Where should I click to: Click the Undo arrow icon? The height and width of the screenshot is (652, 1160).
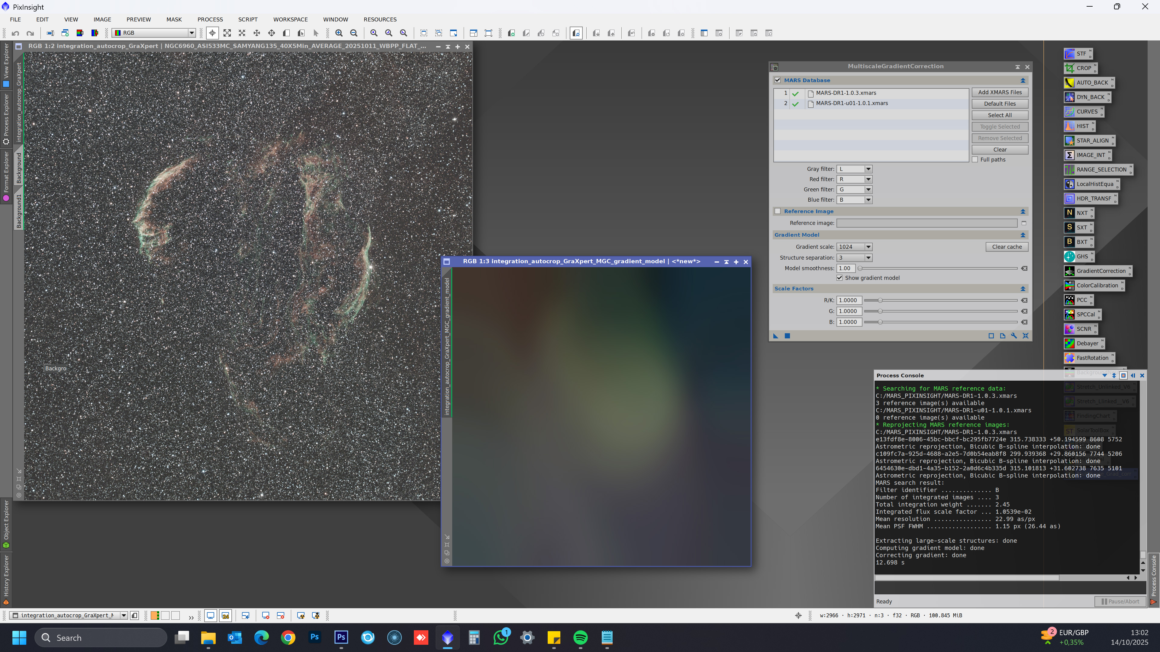15,33
